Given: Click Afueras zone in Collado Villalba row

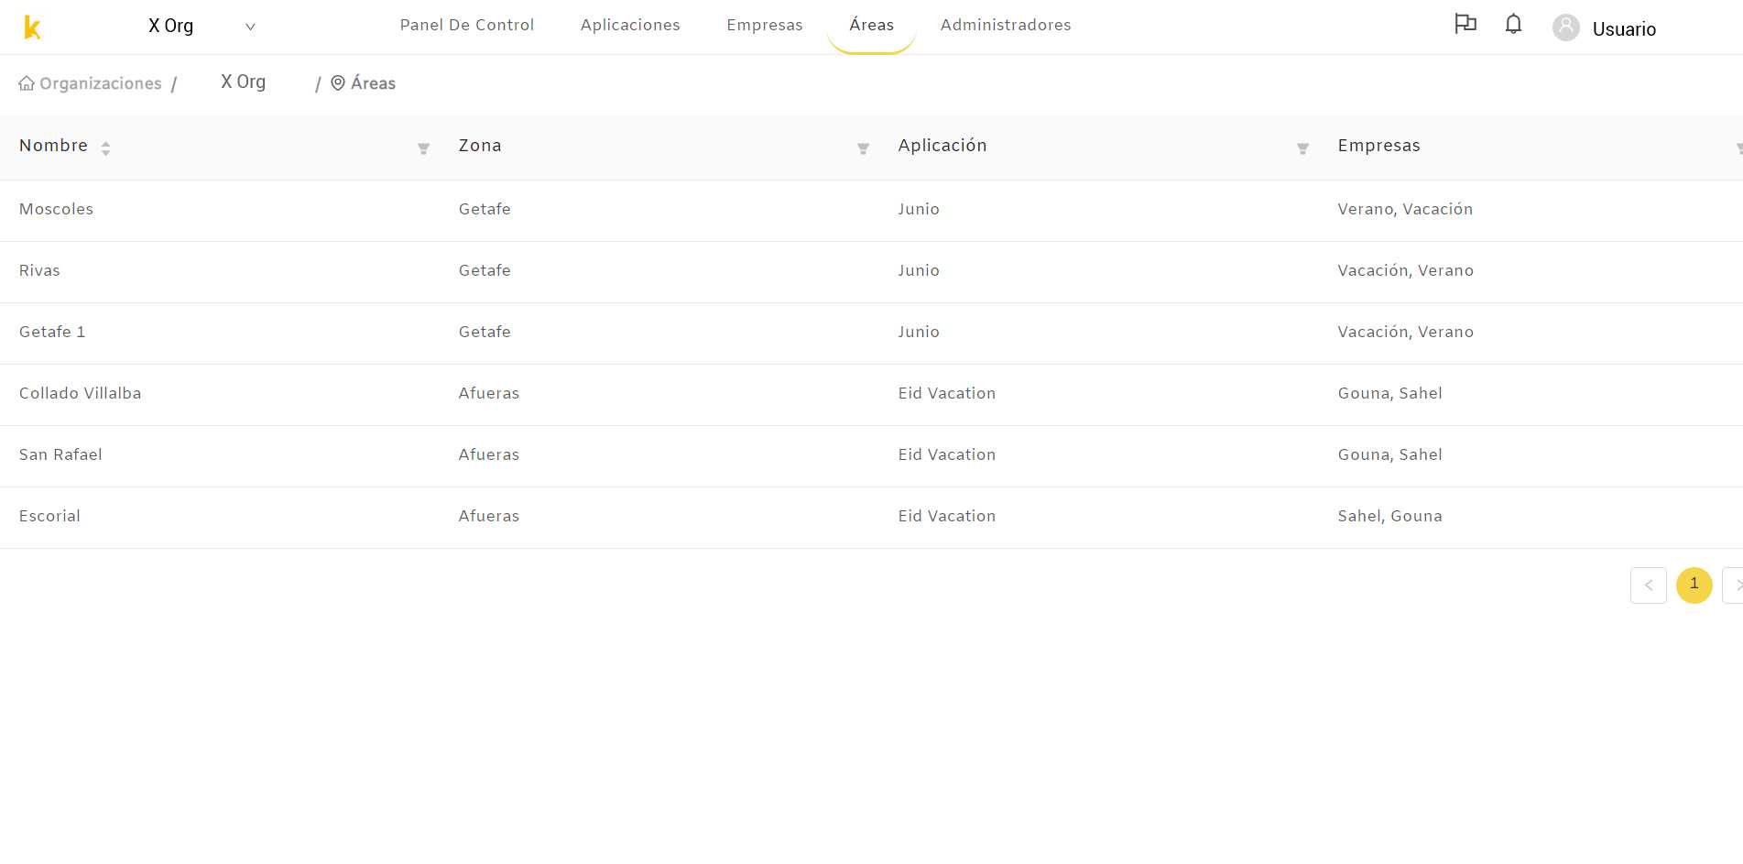Looking at the screenshot, I should pos(489,393).
